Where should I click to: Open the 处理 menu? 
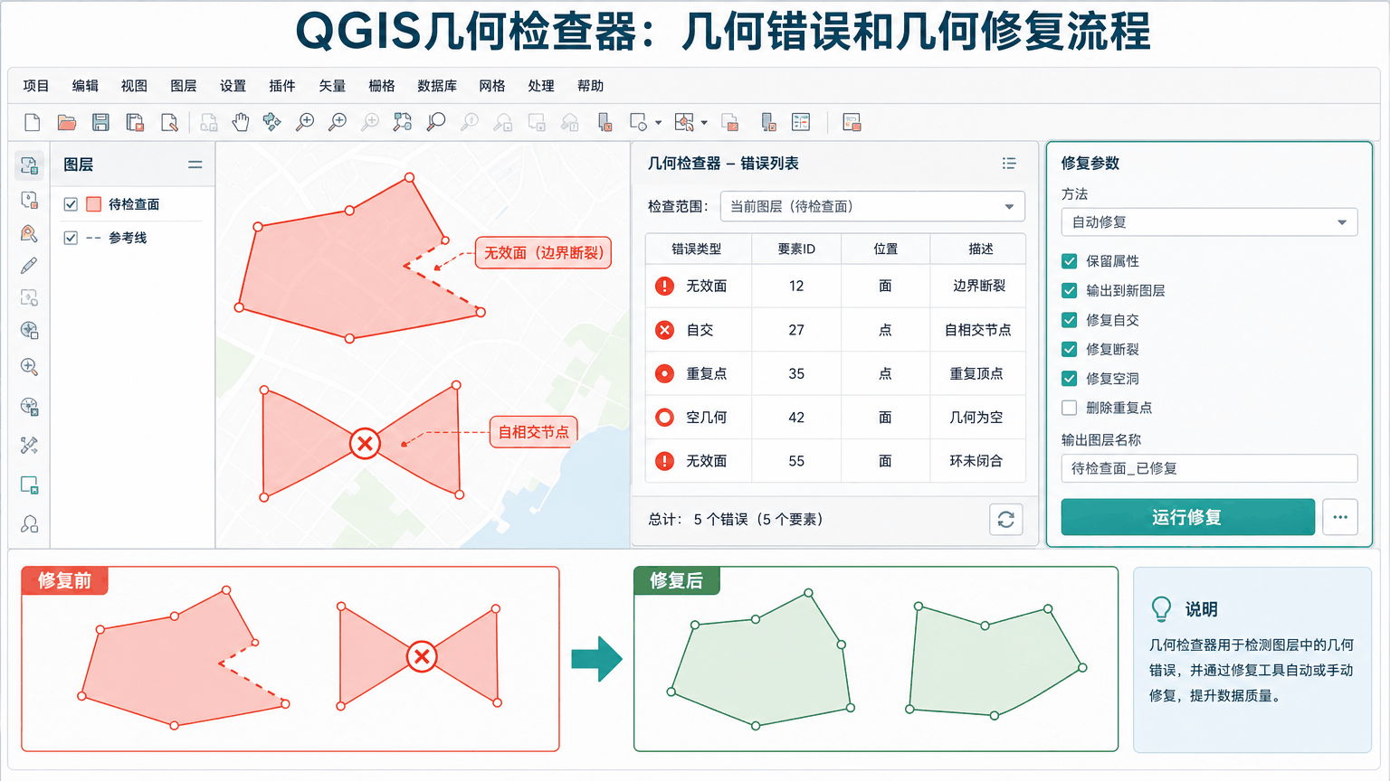point(541,86)
